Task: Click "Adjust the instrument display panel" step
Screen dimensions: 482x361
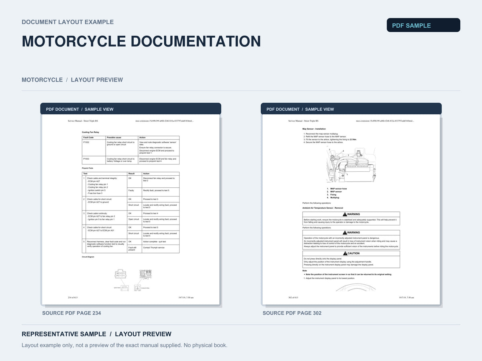Action: point(329,278)
